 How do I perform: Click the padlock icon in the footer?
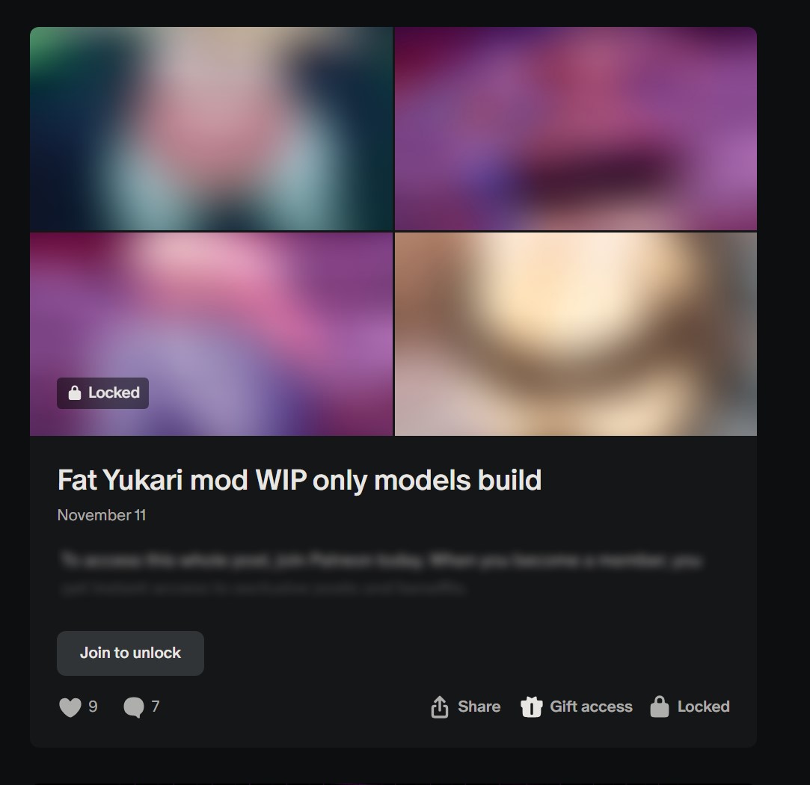[x=660, y=706]
